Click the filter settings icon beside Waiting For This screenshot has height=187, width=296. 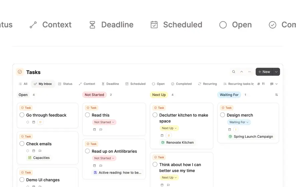coord(276,95)
